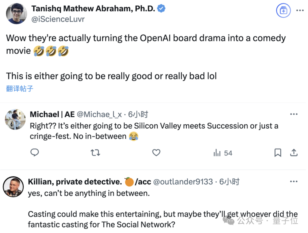
Task: Click the blue circled add-post icon
Action: [283, 11]
